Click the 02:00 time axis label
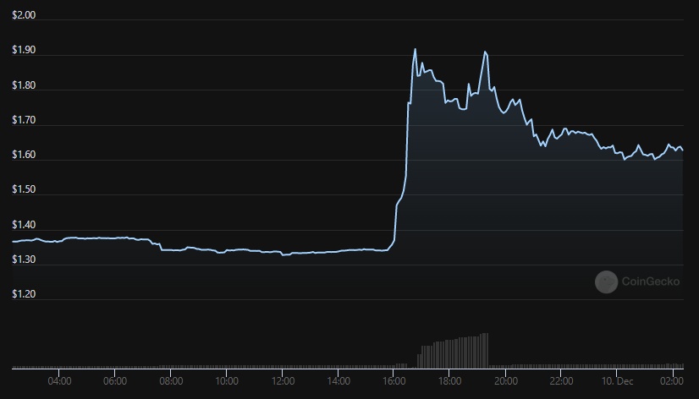This screenshot has height=399, width=699. coord(672,381)
